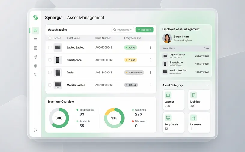245x152 pixels.
Task: Click the Device column header
Action: [x=57, y=38]
